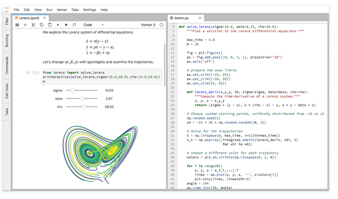Paste cell from clipboard icon

tap(49, 25)
